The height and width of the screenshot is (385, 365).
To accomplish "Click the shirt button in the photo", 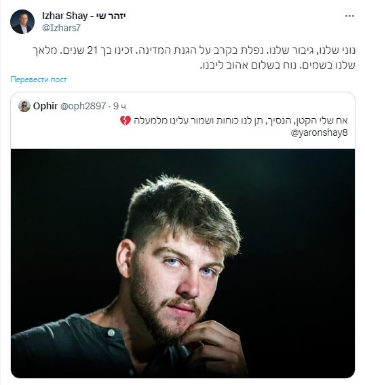I will [111, 333].
